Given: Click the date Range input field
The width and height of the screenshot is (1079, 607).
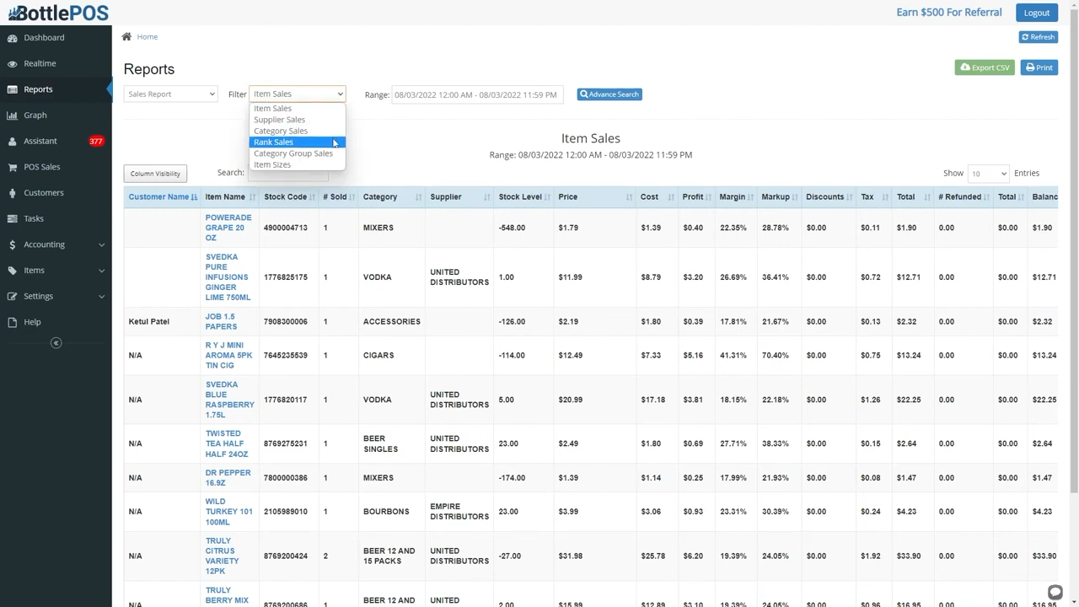Looking at the screenshot, I should click(479, 94).
